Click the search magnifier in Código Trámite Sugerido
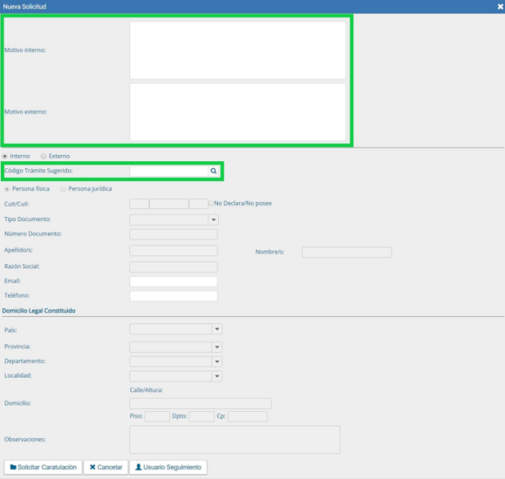 213,171
